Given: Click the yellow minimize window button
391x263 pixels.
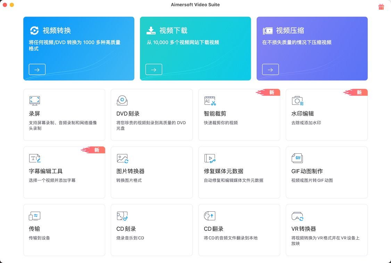Looking at the screenshot, I should click(x=12, y=5).
